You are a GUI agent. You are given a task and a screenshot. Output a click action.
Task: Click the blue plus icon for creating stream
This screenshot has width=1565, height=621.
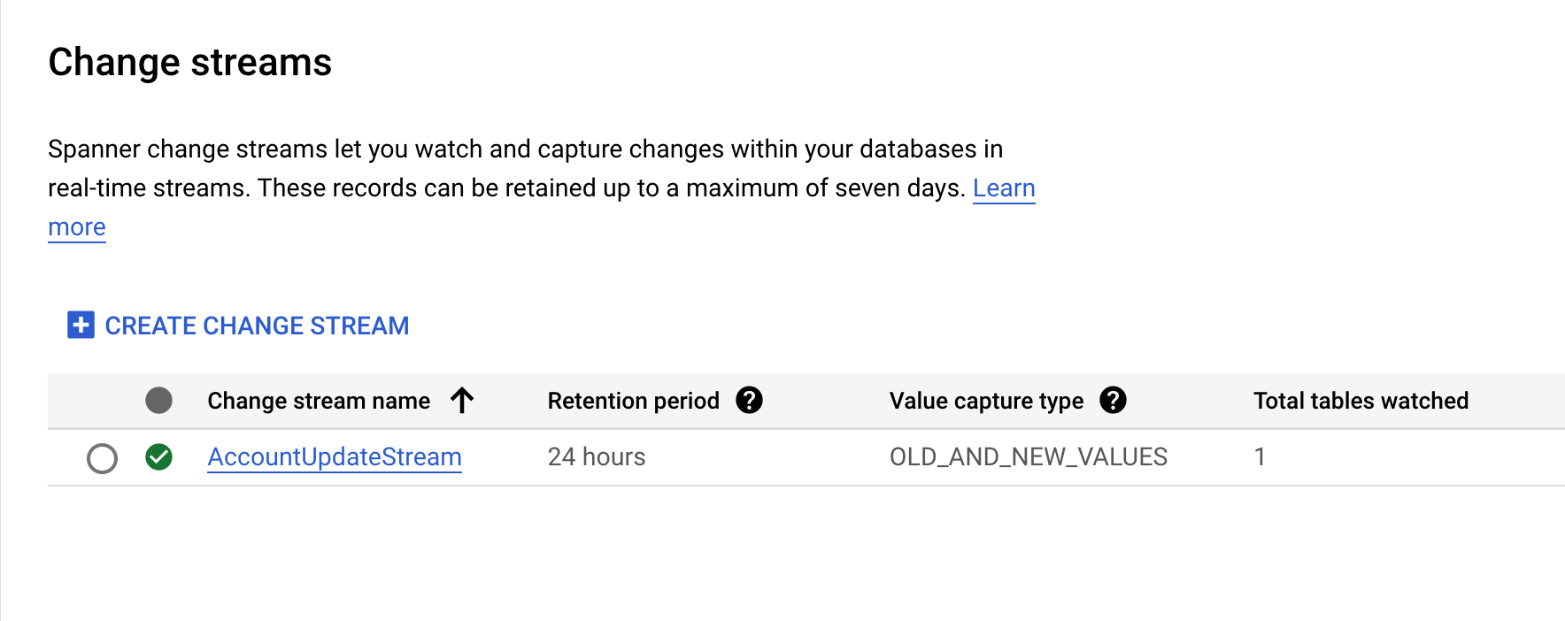click(81, 326)
